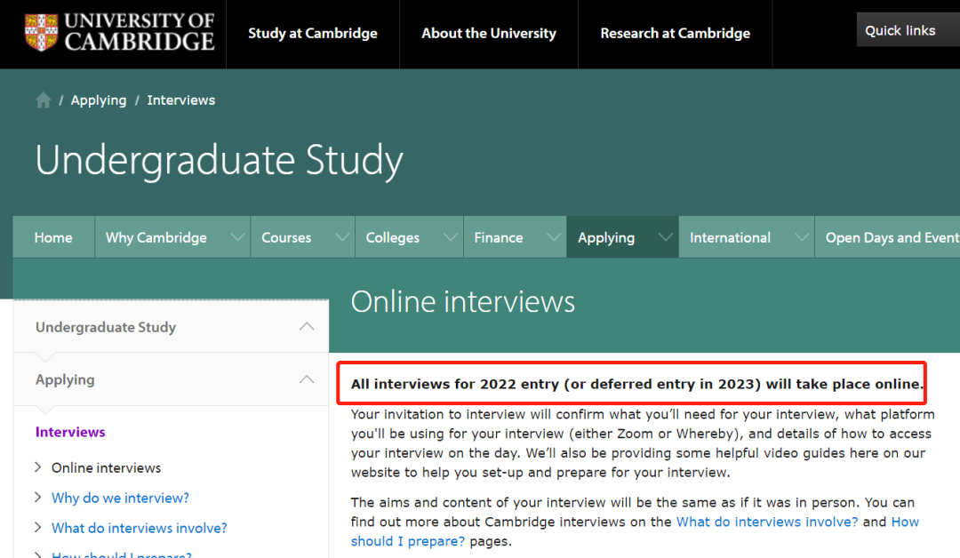Open Research at Cambridge menu
This screenshot has width=960, height=558.
pyautogui.click(x=675, y=34)
